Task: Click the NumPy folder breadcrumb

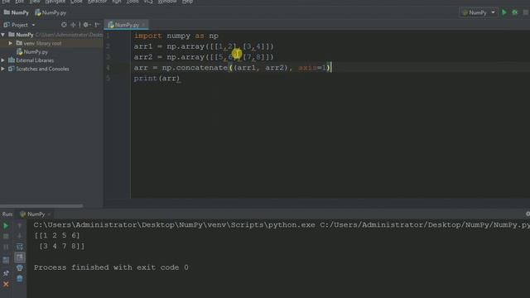Action: coord(17,13)
